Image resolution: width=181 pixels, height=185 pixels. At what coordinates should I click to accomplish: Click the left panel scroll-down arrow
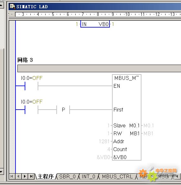pos(1,172)
